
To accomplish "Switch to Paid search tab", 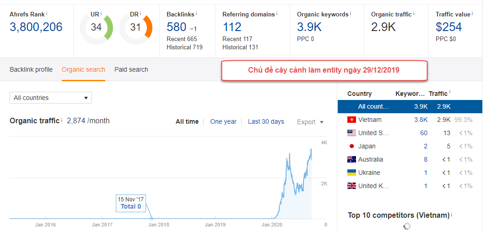I will point(131,69).
